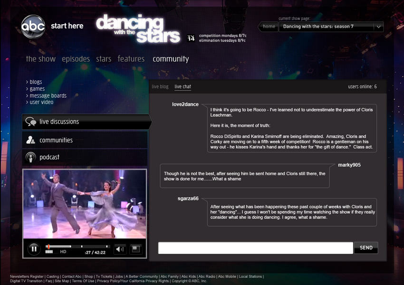The width and height of the screenshot is (404, 285).
Task: Open A Better Community footer link
Action: tap(142, 276)
